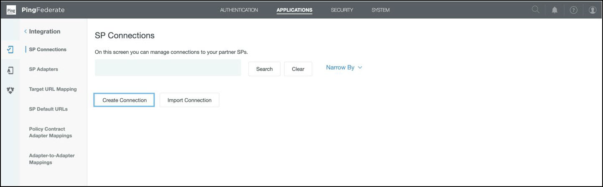The width and height of the screenshot is (603, 187).
Task: Open the user account profile icon
Action: (592, 10)
